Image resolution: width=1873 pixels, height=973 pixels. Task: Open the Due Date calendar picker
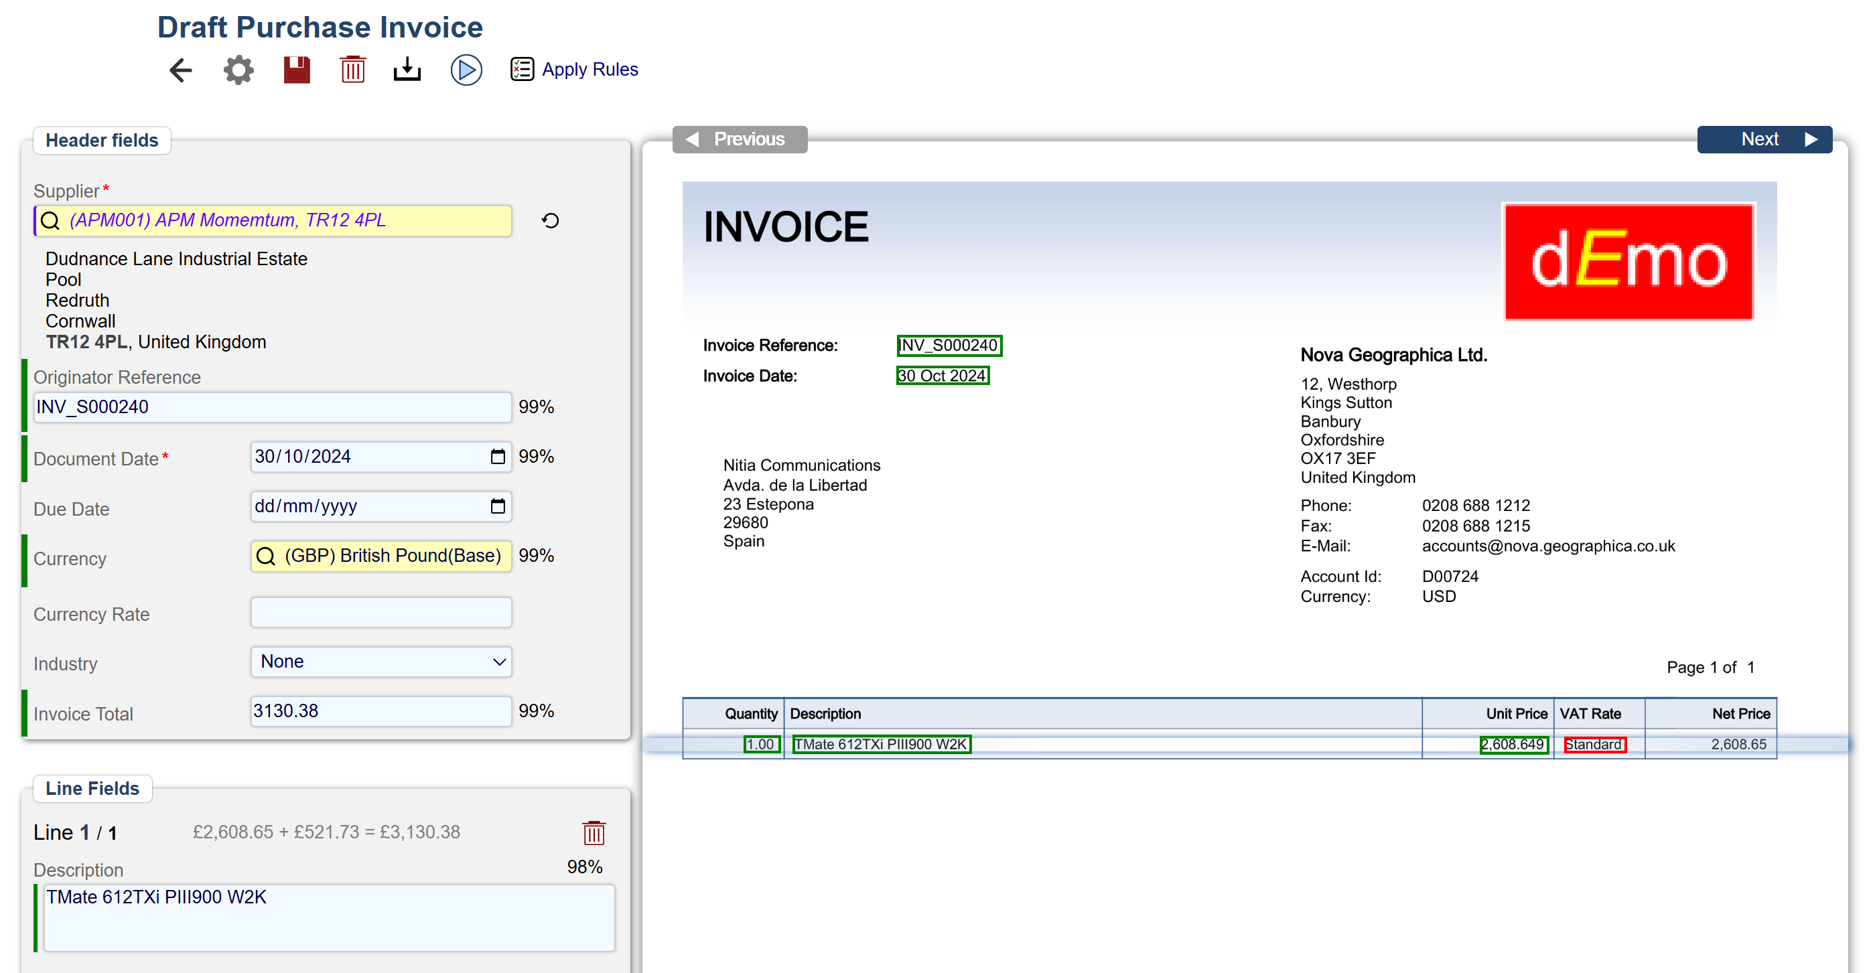click(x=497, y=506)
